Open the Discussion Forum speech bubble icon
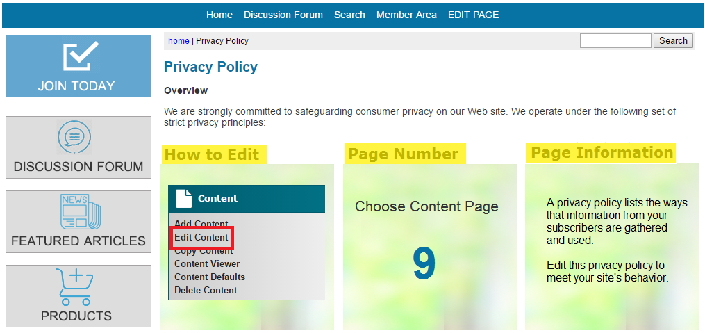Viewport: 705px width, 333px height. (x=74, y=137)
